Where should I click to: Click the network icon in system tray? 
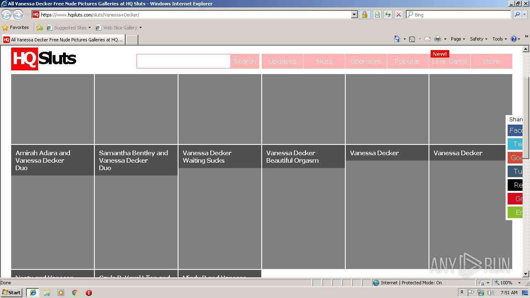point(481,293)
